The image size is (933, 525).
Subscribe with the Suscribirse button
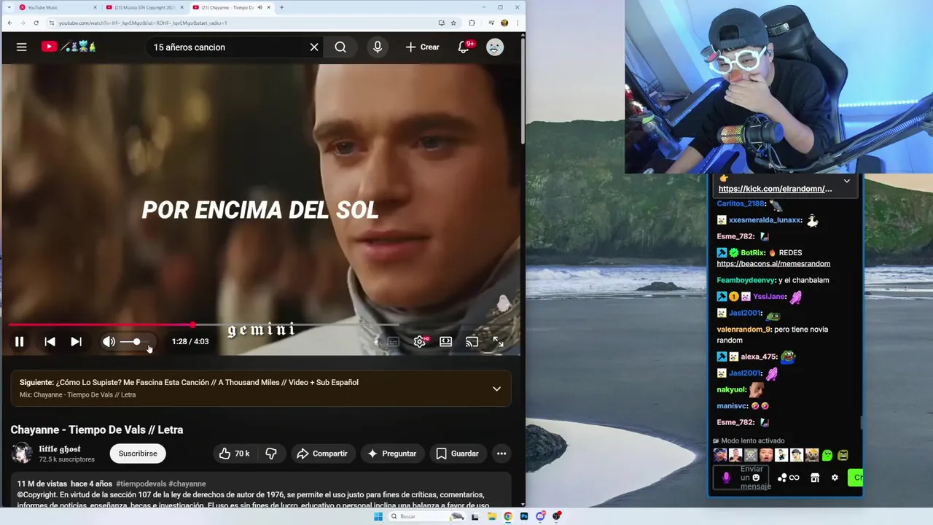[x=138, y=454]
